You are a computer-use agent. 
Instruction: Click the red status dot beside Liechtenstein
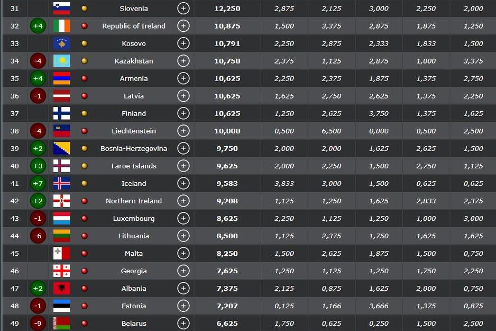click(x=84, y=131)
